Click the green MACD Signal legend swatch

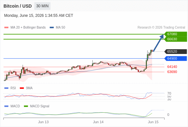point(26,106)
